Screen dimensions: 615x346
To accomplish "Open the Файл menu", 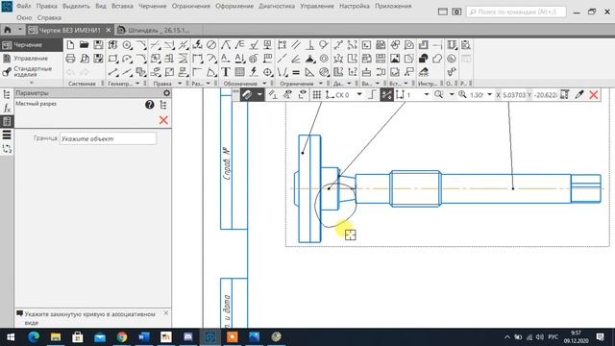I will pyautogui.click(x=23, y=7).
